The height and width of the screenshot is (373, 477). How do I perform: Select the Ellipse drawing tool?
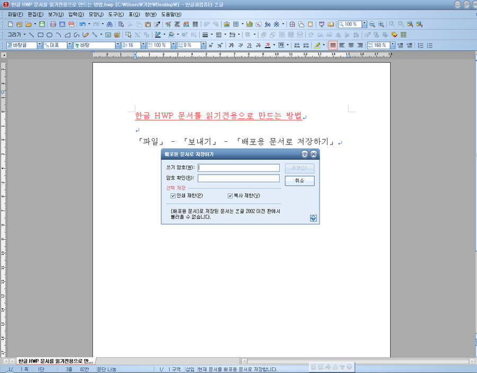coord(50,34)
